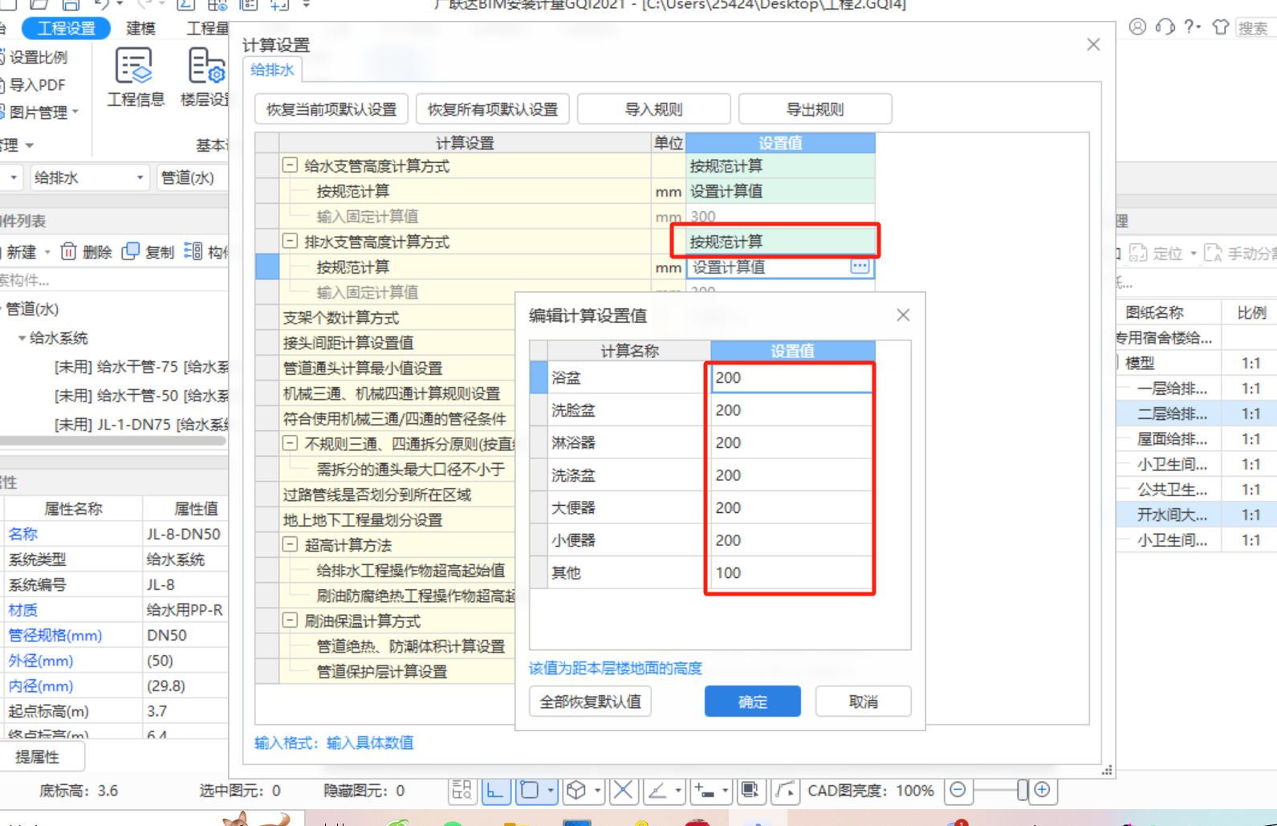Collapse 给水支管高度计算方式 row
This screenshot has width=1277, height=826.
coord(290,165)
